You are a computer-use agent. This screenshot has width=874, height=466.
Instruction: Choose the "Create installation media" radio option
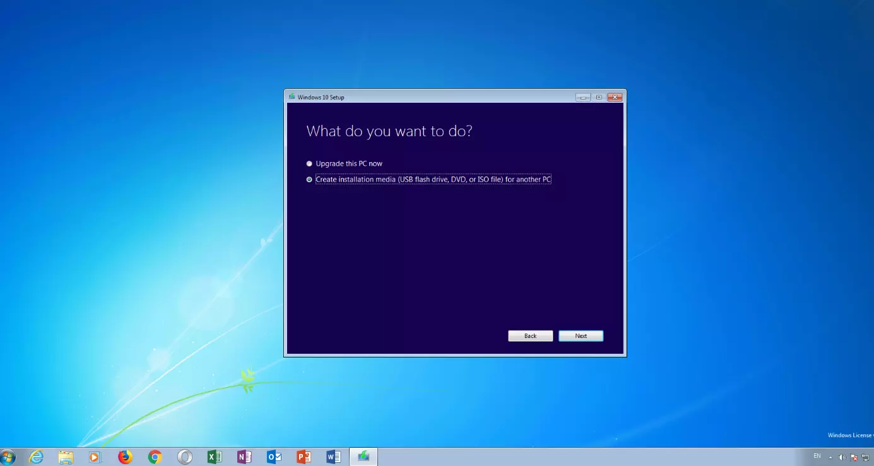[309, 180]
